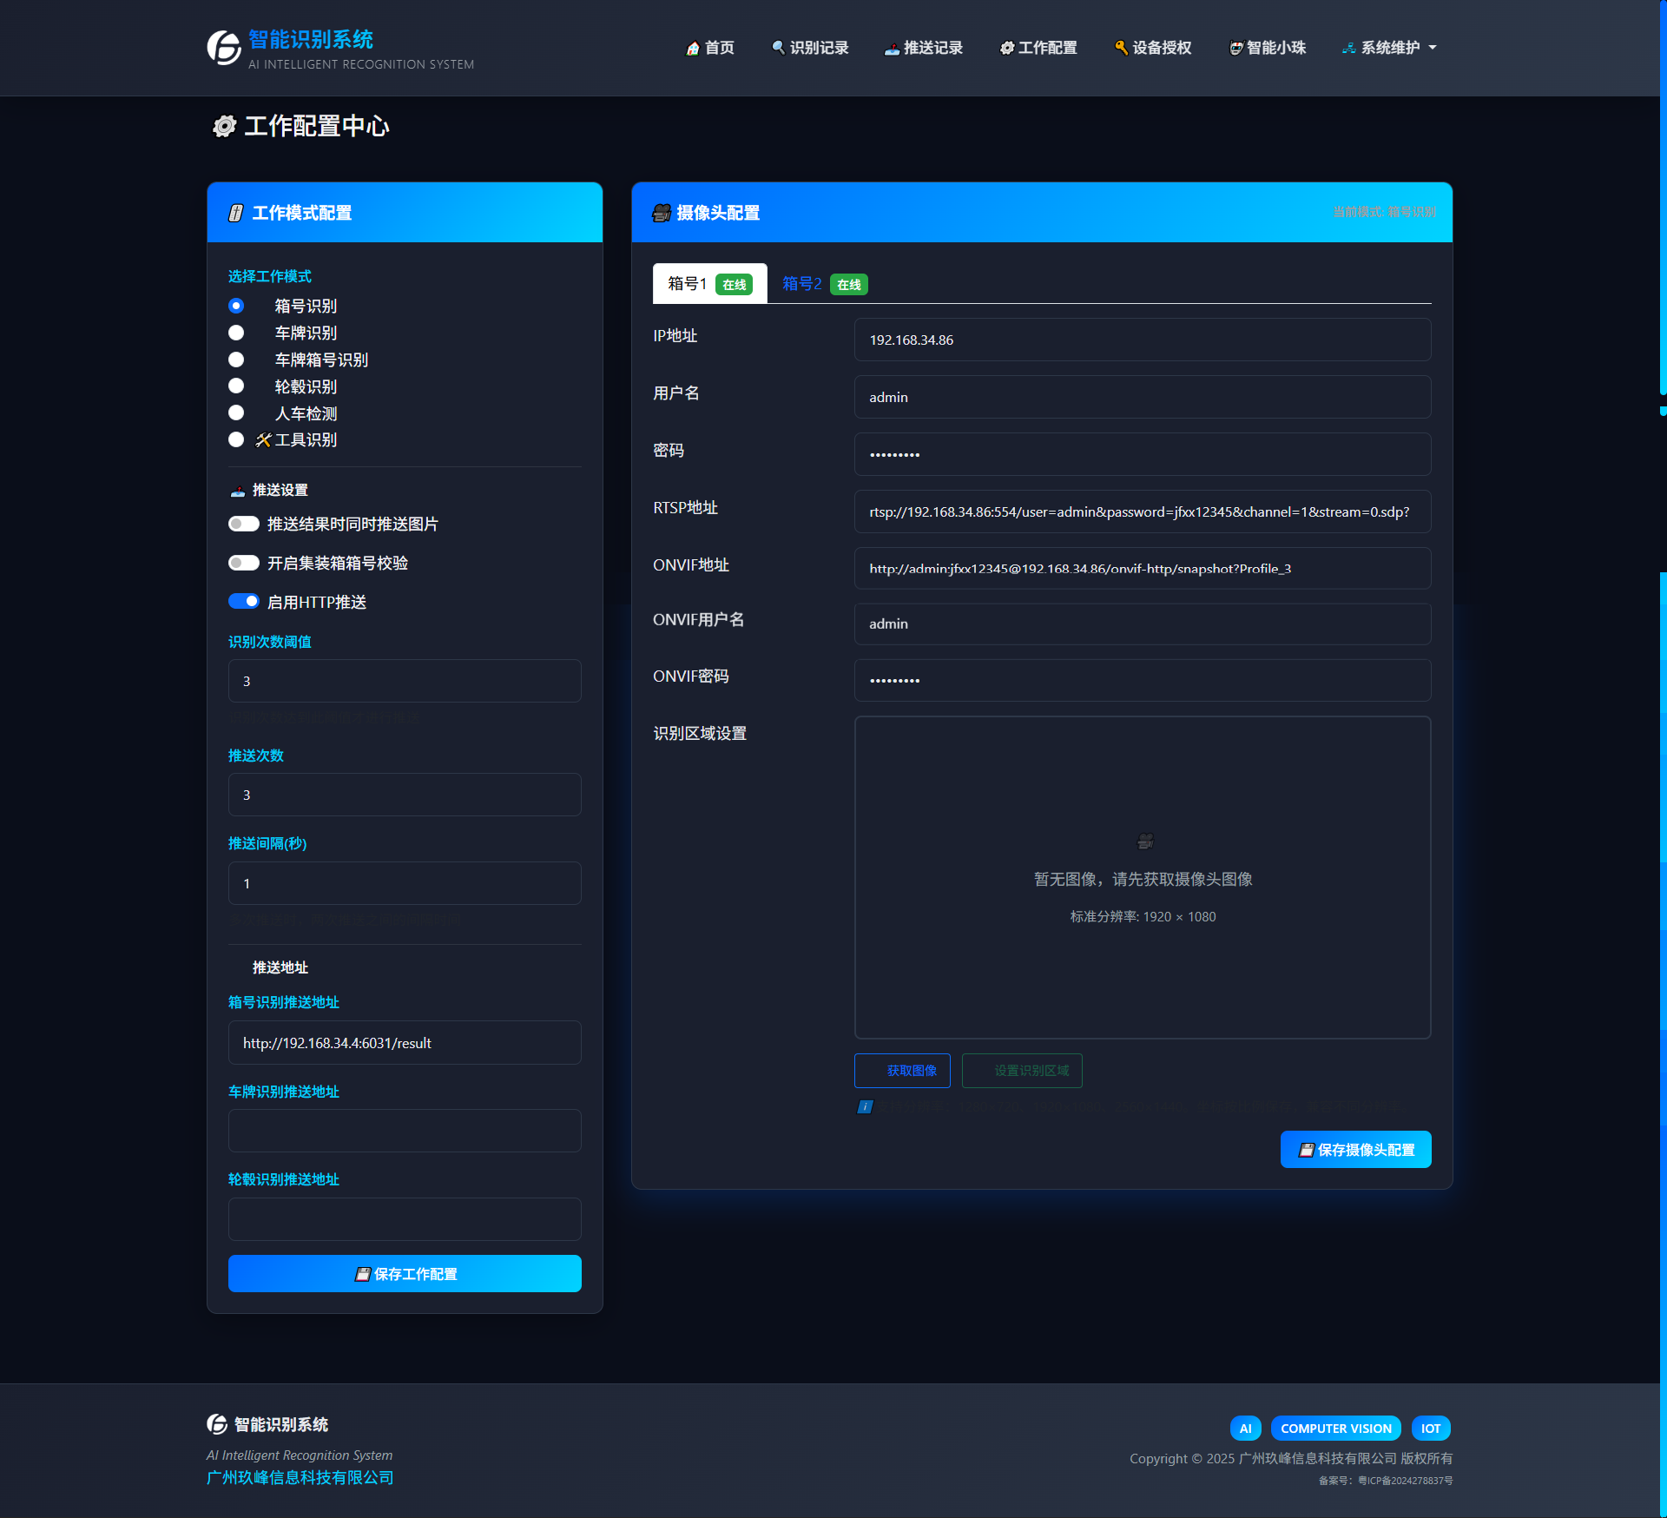This screenshot has height=1518, width=1667.
Task: Focus the ONVIF地址 input field
Action: (1143, 569)
